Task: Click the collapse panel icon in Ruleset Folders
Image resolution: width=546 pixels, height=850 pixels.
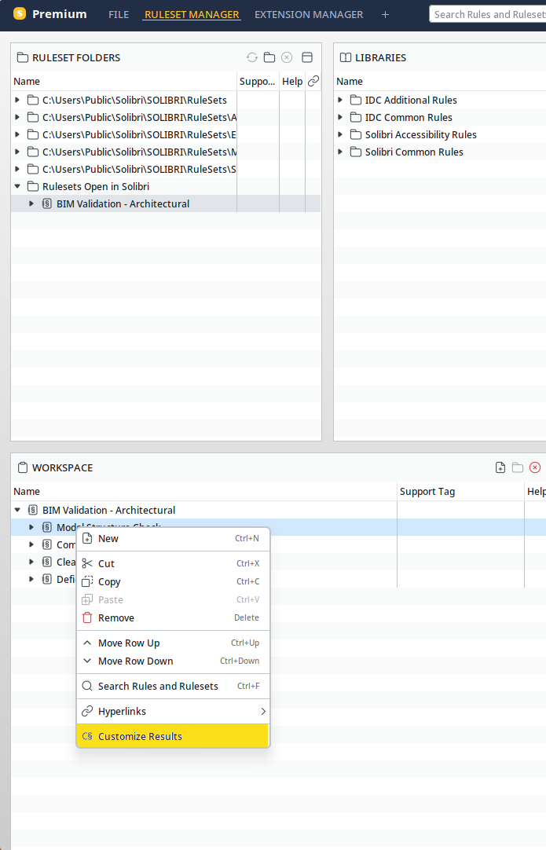Action: [x=307, y=57]
